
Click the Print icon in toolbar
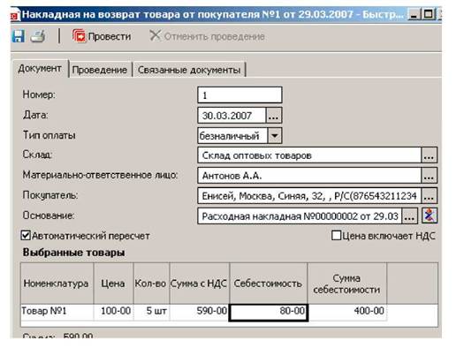(38, 36)
